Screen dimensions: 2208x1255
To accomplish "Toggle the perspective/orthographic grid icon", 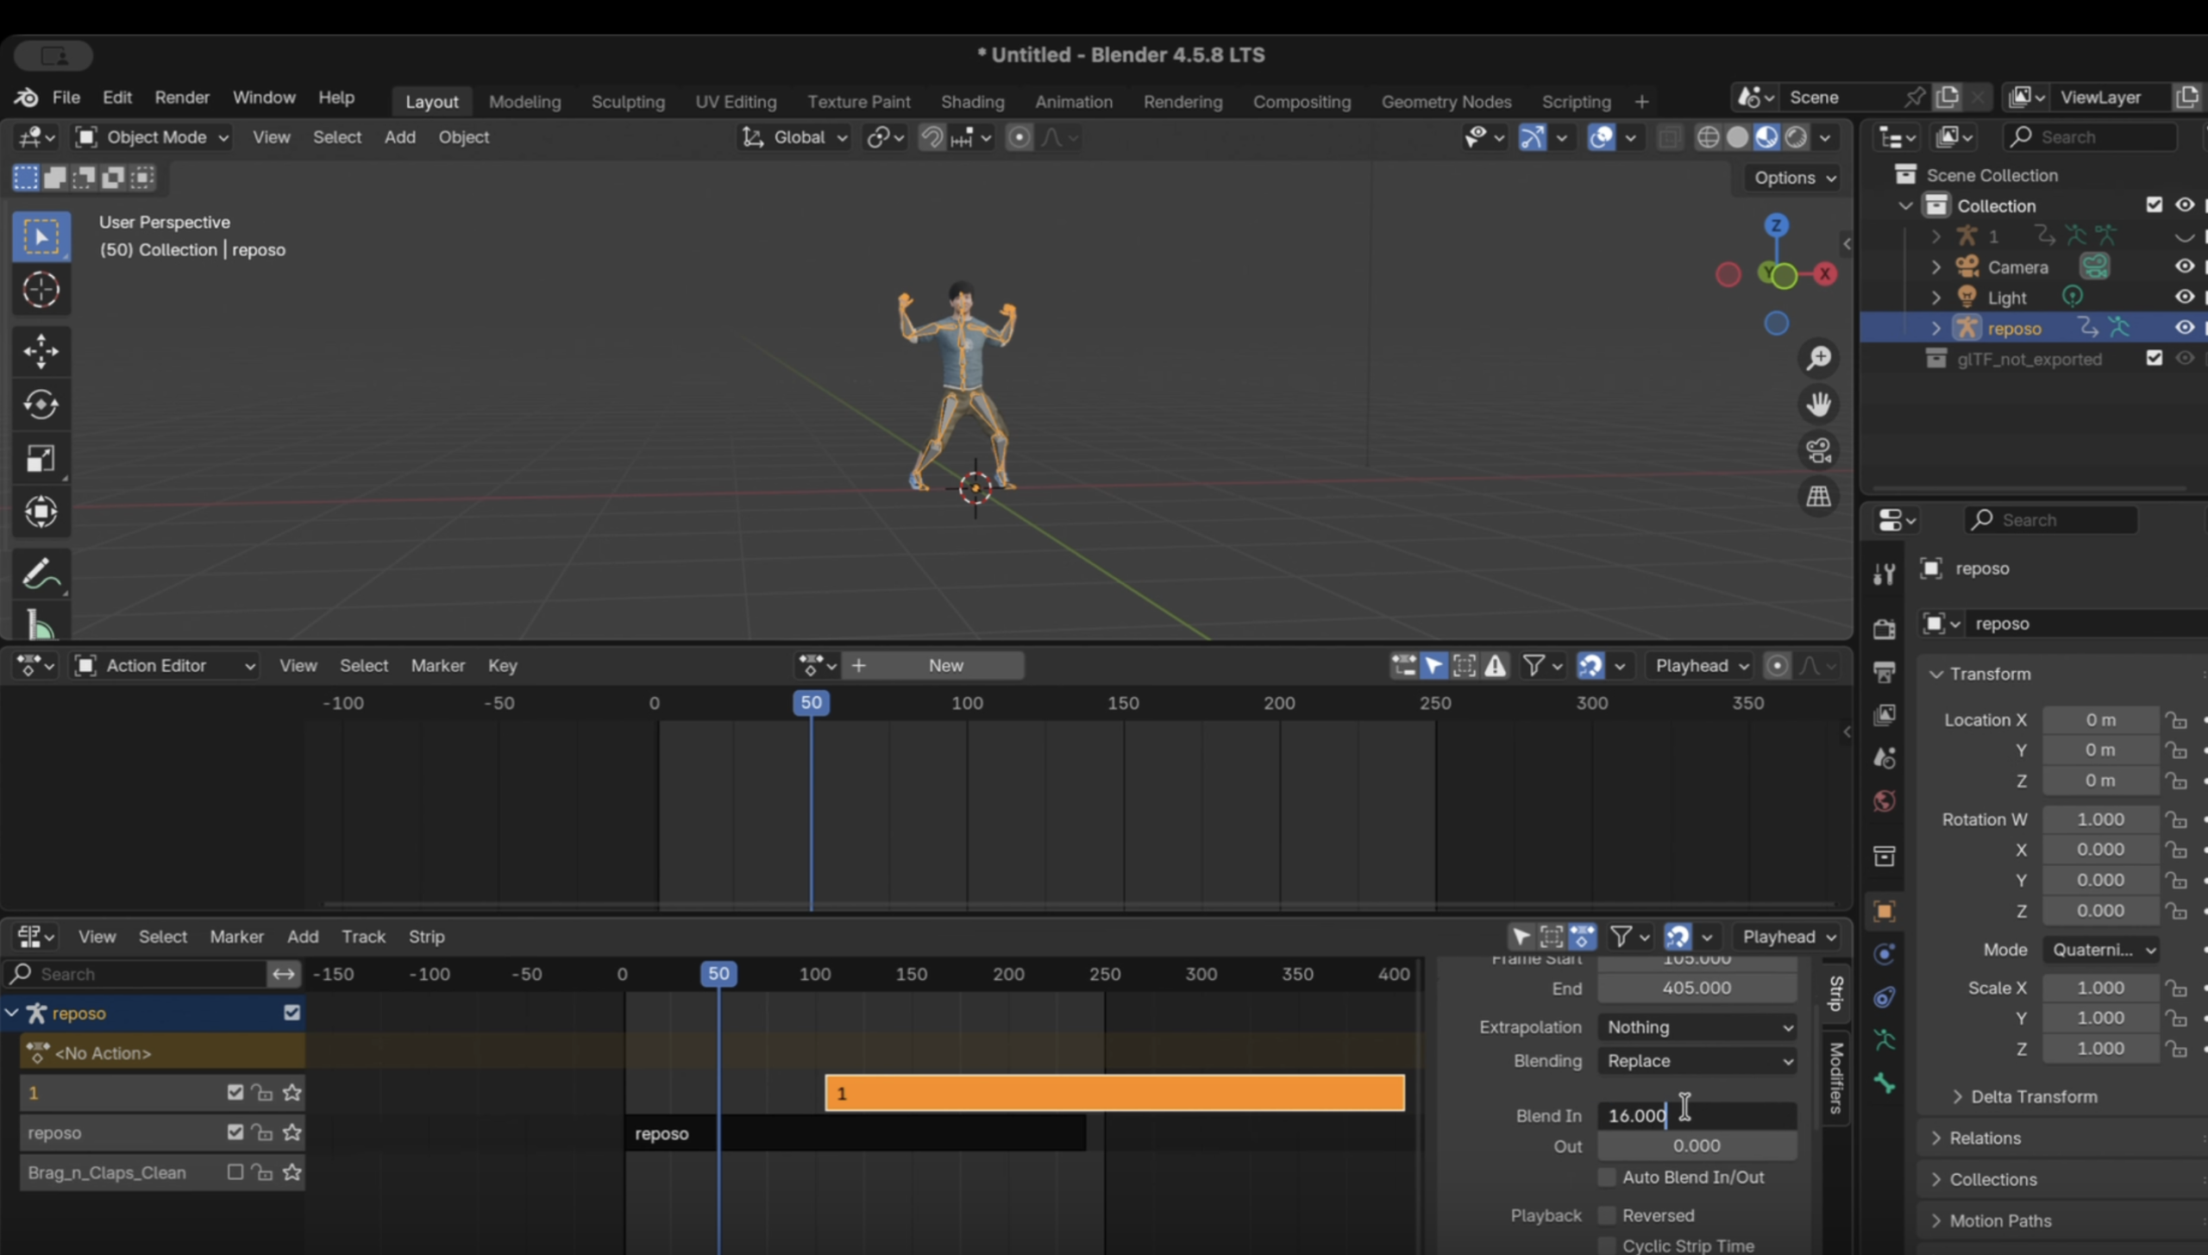I will point(1818,497).
